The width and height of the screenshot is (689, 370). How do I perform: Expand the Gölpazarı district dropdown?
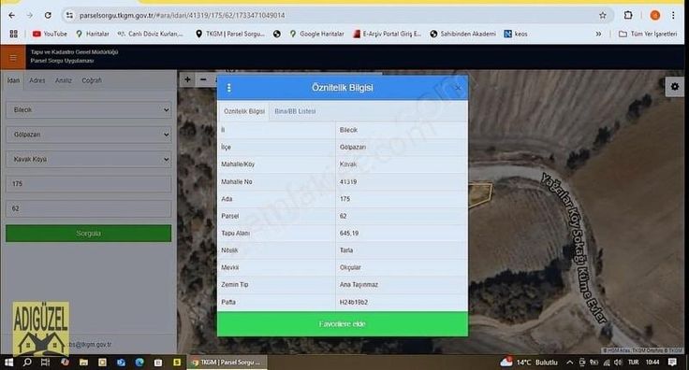pyautogui.click(x=89, y=135)
